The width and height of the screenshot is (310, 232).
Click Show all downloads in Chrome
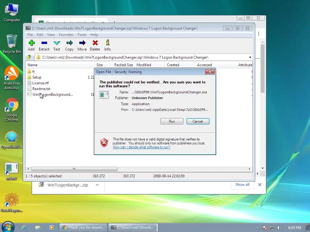coord(242,185)
